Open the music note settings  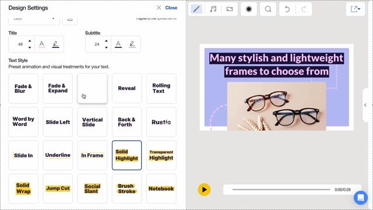coord(213,9)
